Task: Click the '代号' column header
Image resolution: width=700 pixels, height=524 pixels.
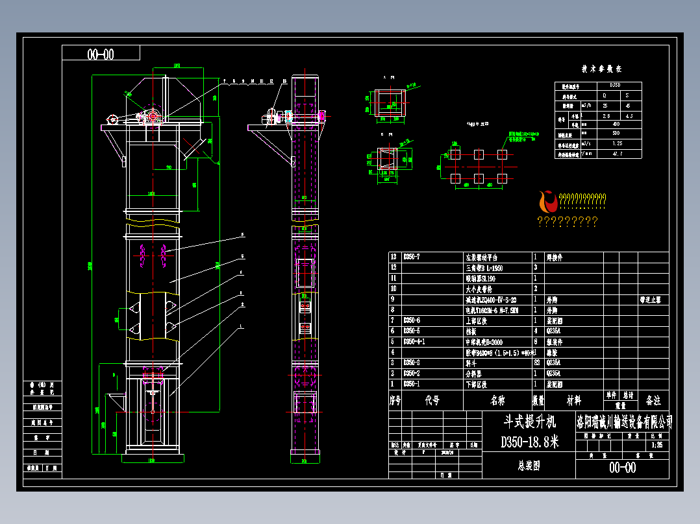Action: (x=432, y=400)
